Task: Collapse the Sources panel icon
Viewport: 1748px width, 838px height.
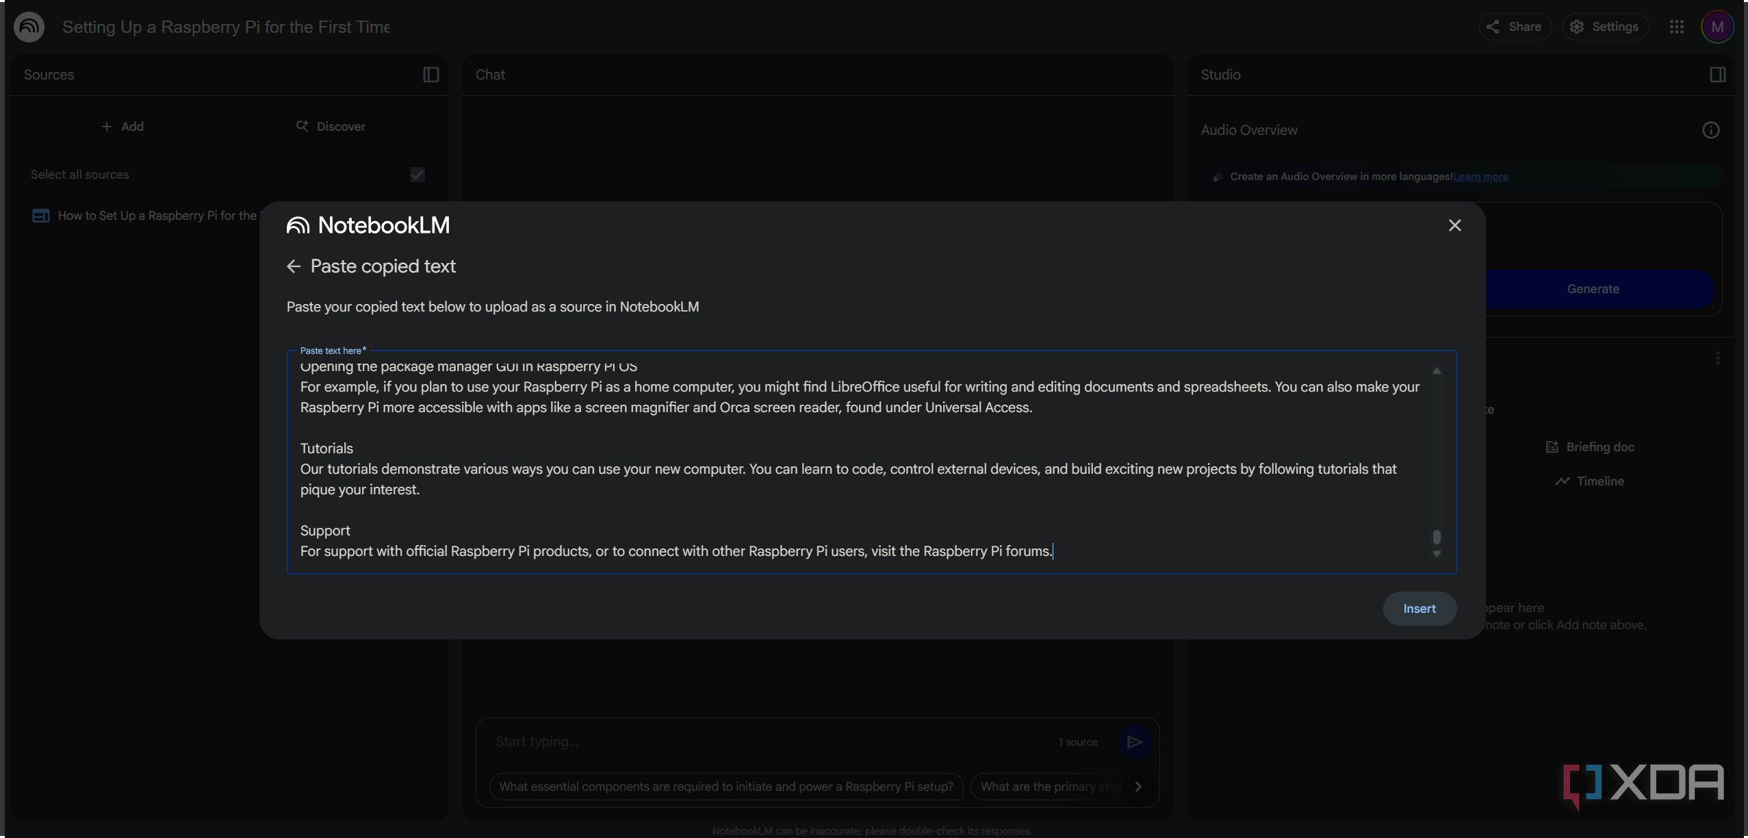Action: pyautogui.click(x=430, y=75)
